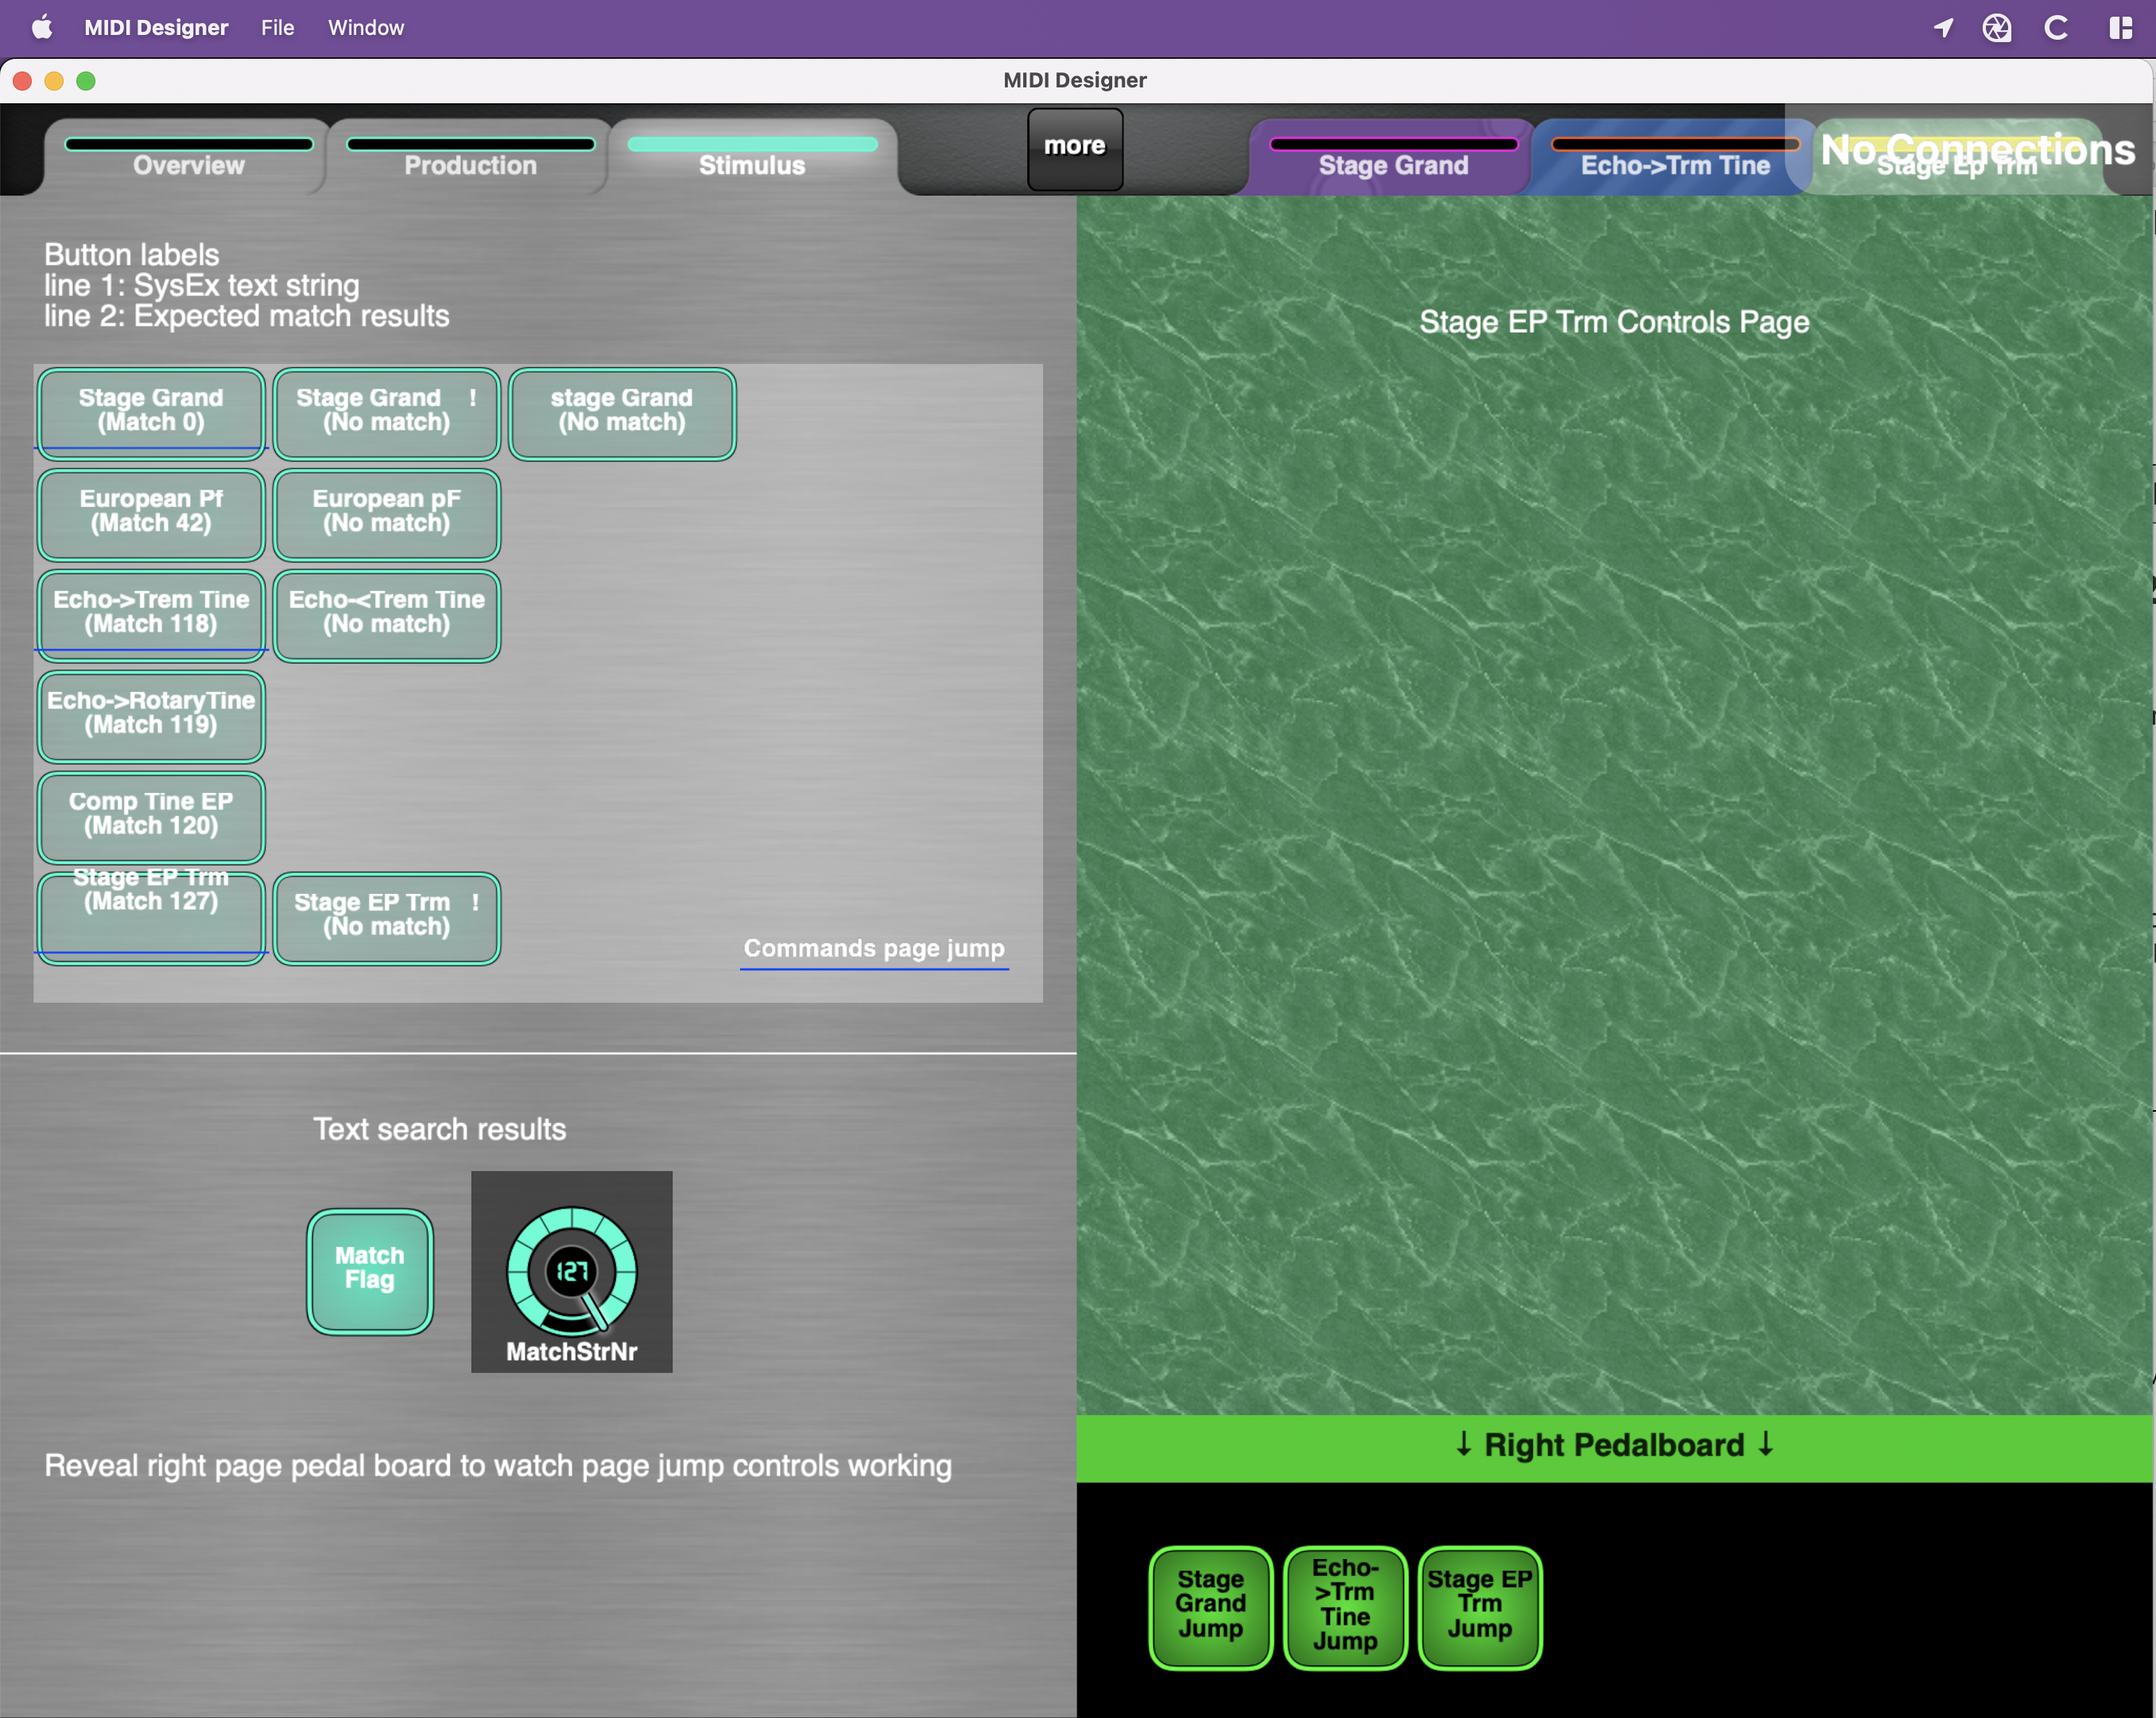Follow the Commands page jump link
This screenshot has width=2156, height=1718.
coord(874,949)
